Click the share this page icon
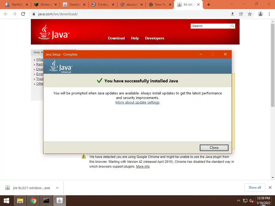The image size is (275, 206). (x=241, y=14)
